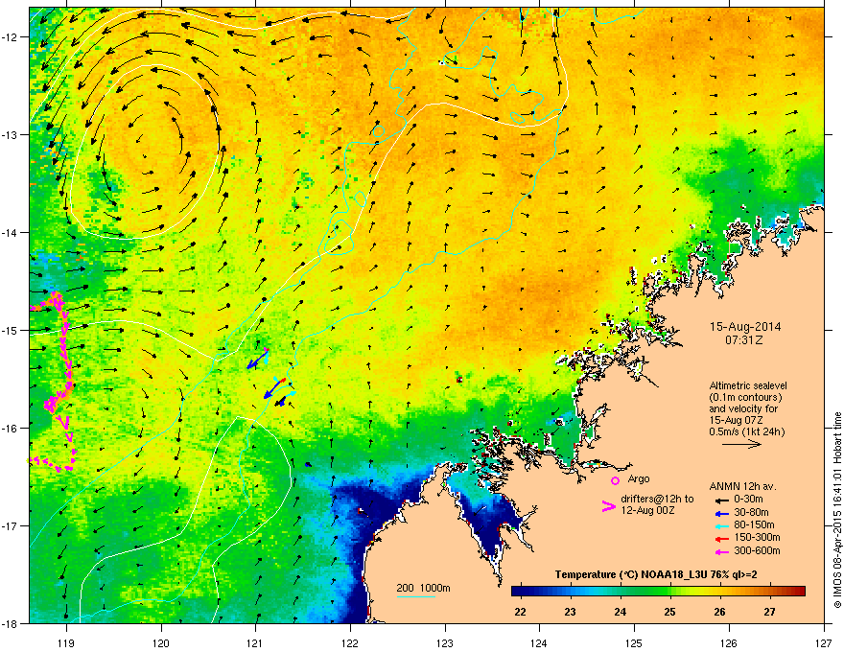Click the colorbar value 27
This screenshot has width=844, height=652.
click(770, 612)
